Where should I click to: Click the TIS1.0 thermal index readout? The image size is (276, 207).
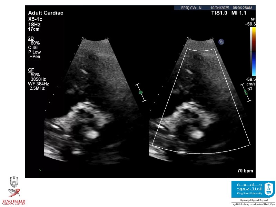point(220,13)
